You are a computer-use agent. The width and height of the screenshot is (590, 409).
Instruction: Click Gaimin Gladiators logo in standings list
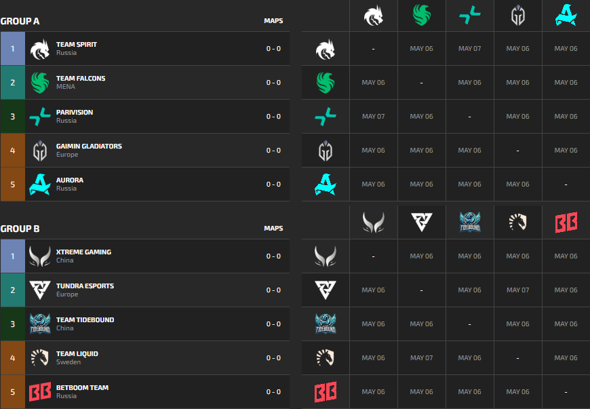[40, 151]
